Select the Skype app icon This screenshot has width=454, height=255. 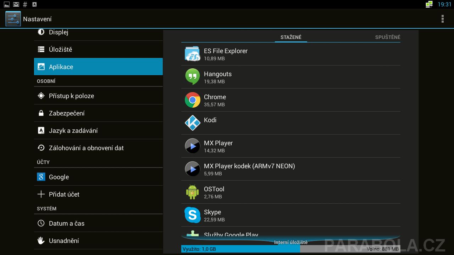click(x=193, y=215)
